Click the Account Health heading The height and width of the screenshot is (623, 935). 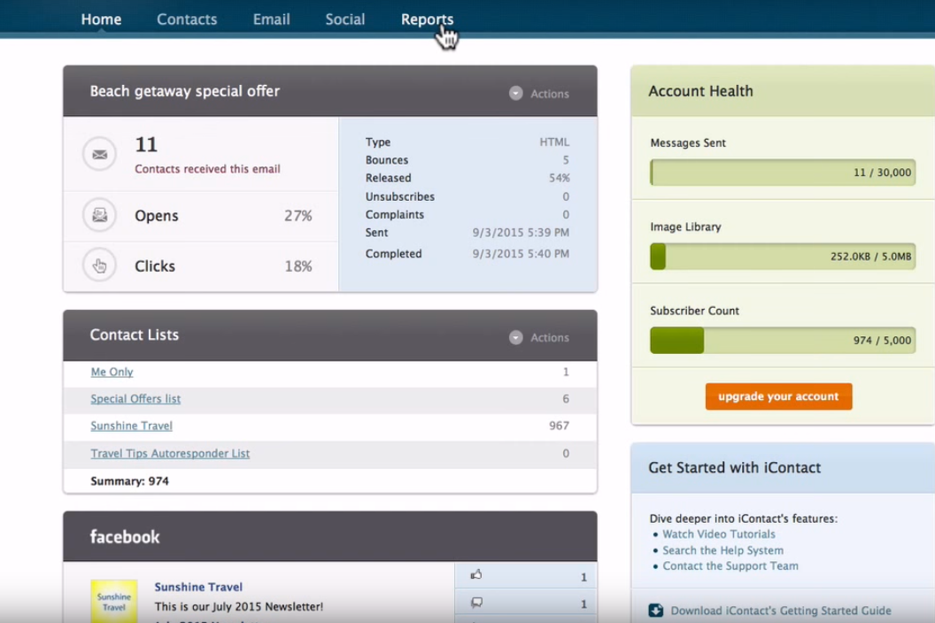tap(700, 91)
